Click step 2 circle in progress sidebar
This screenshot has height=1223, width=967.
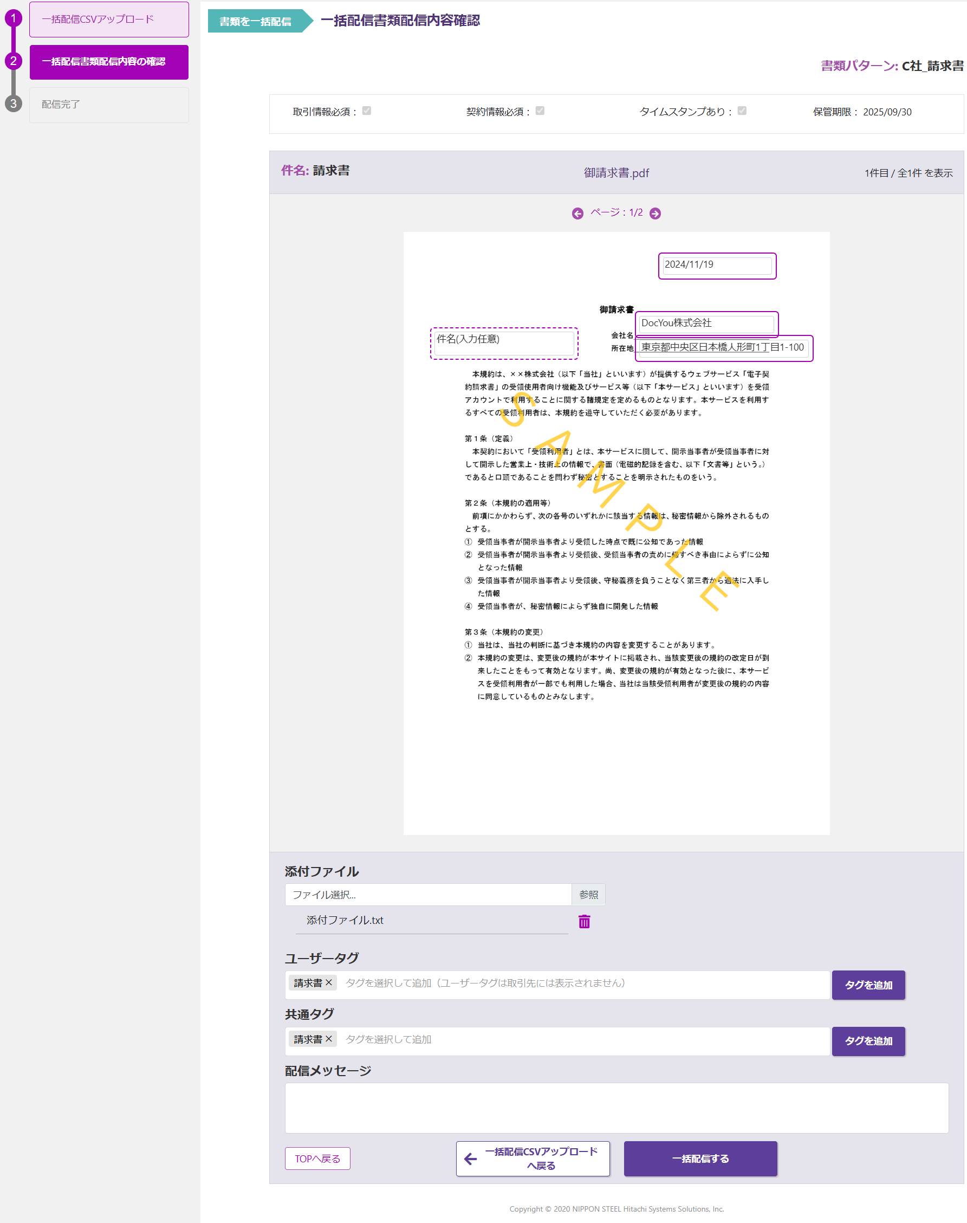[x=13, y=61]
